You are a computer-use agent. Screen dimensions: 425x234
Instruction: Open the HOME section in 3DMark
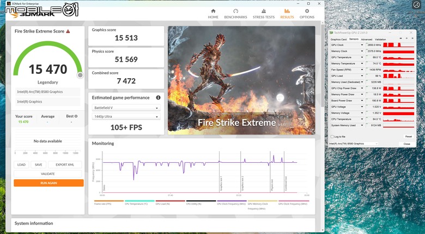[x=213, y=14]
